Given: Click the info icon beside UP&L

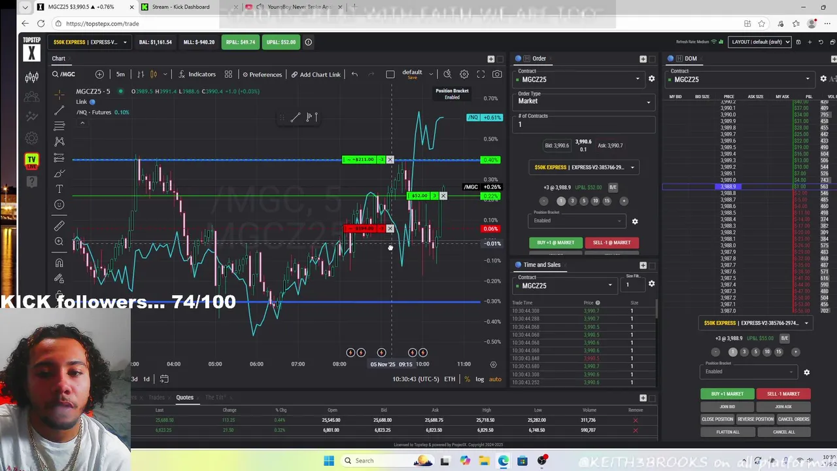Looking at the screenshot, I should (308, 43).
